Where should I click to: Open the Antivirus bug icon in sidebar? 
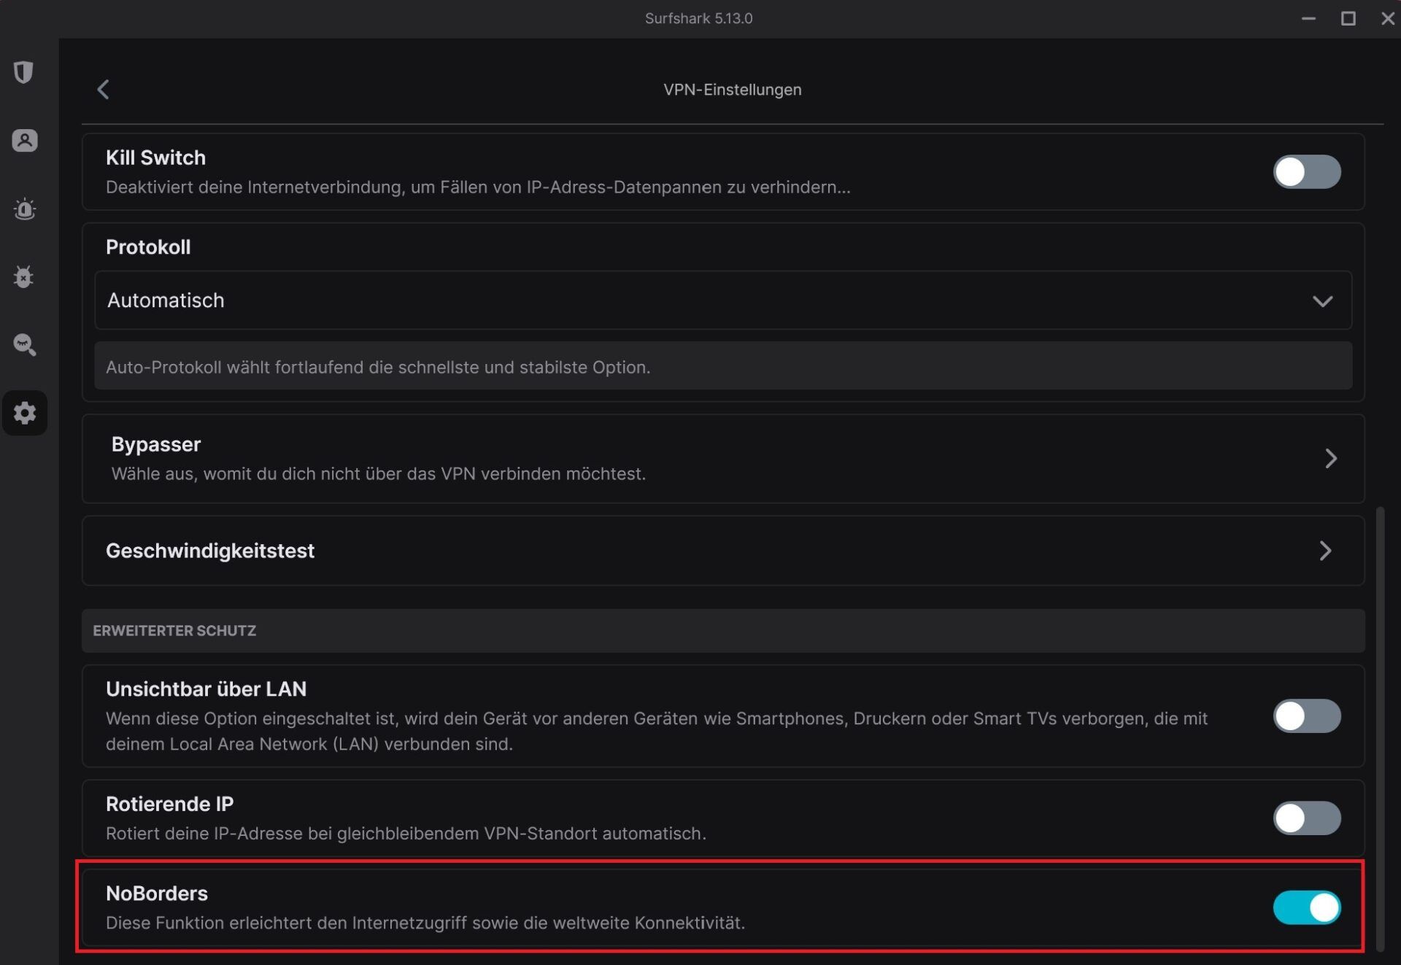coord(24,276)
